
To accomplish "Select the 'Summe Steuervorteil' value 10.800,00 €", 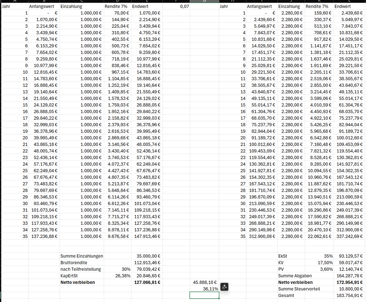I will click(x=349, y=289).
